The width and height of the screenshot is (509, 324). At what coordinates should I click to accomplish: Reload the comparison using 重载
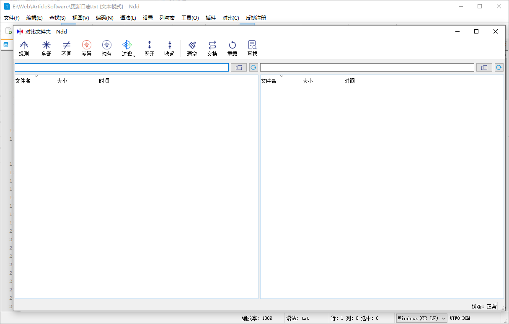(x=232, y=48)
